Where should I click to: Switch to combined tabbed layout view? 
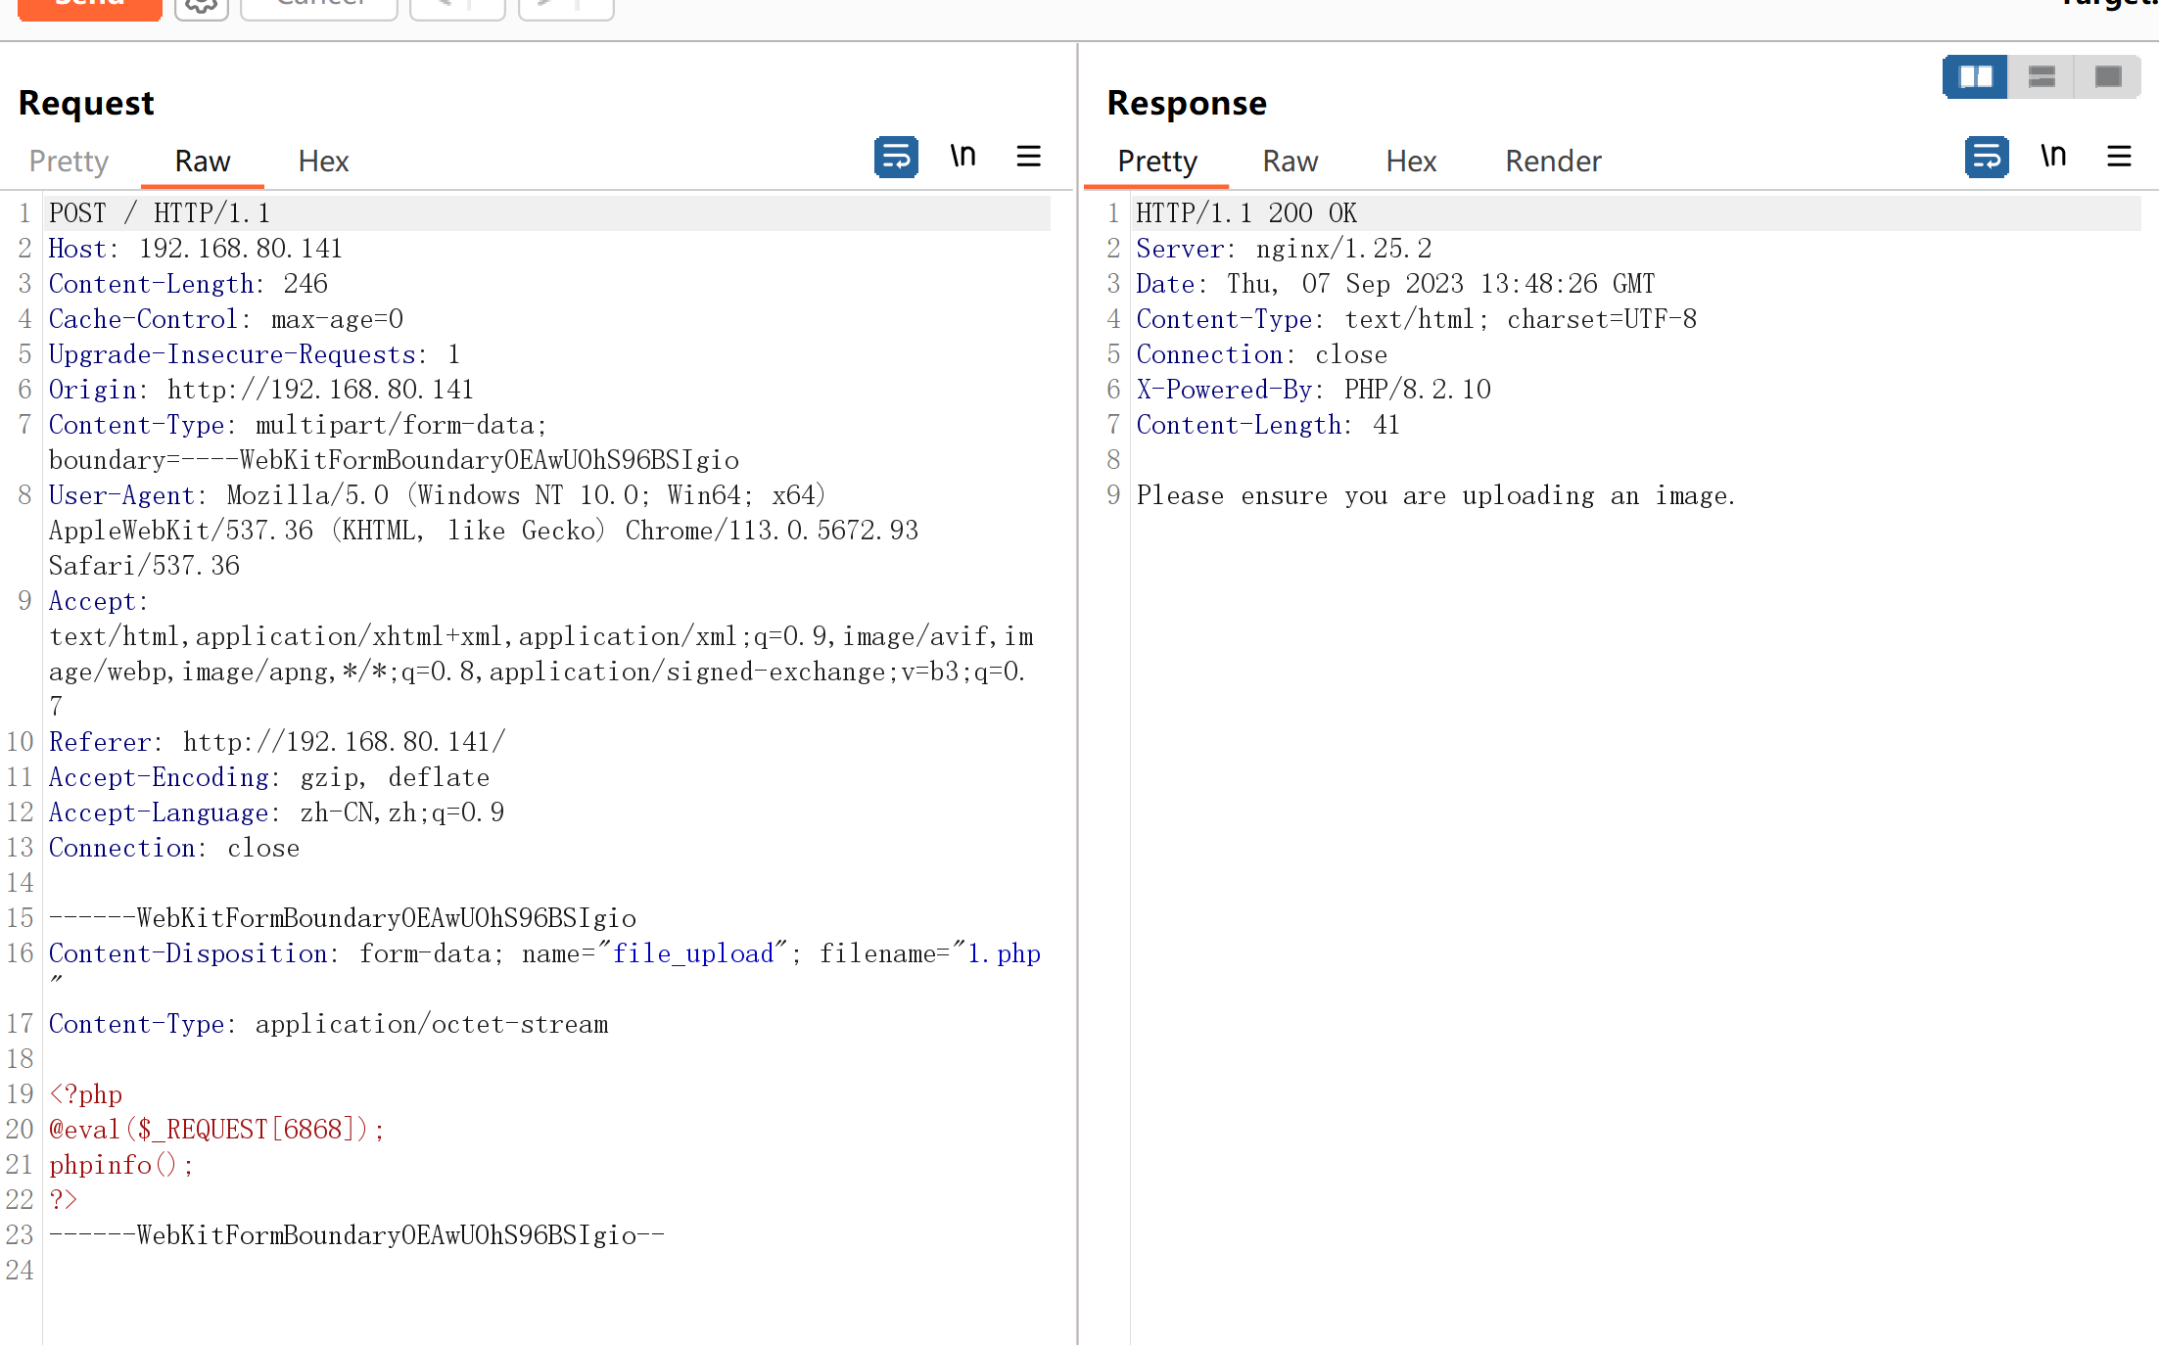coord(2107,76)
